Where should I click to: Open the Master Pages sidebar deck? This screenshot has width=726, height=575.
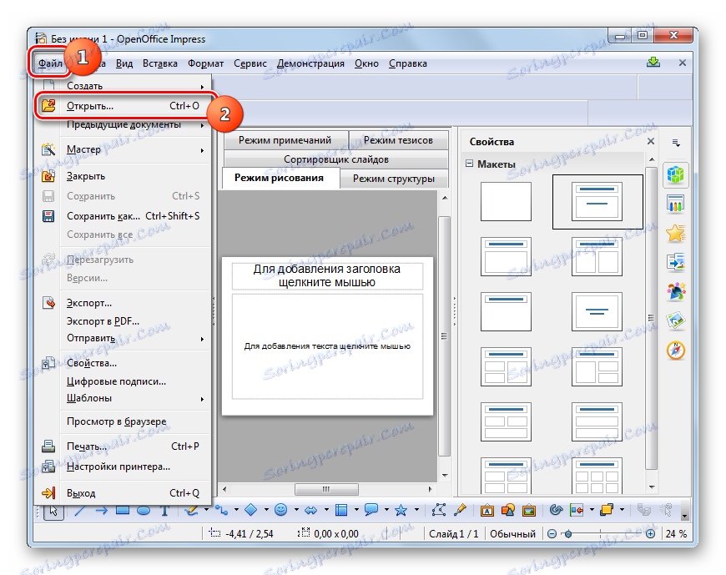pos(676,204)
